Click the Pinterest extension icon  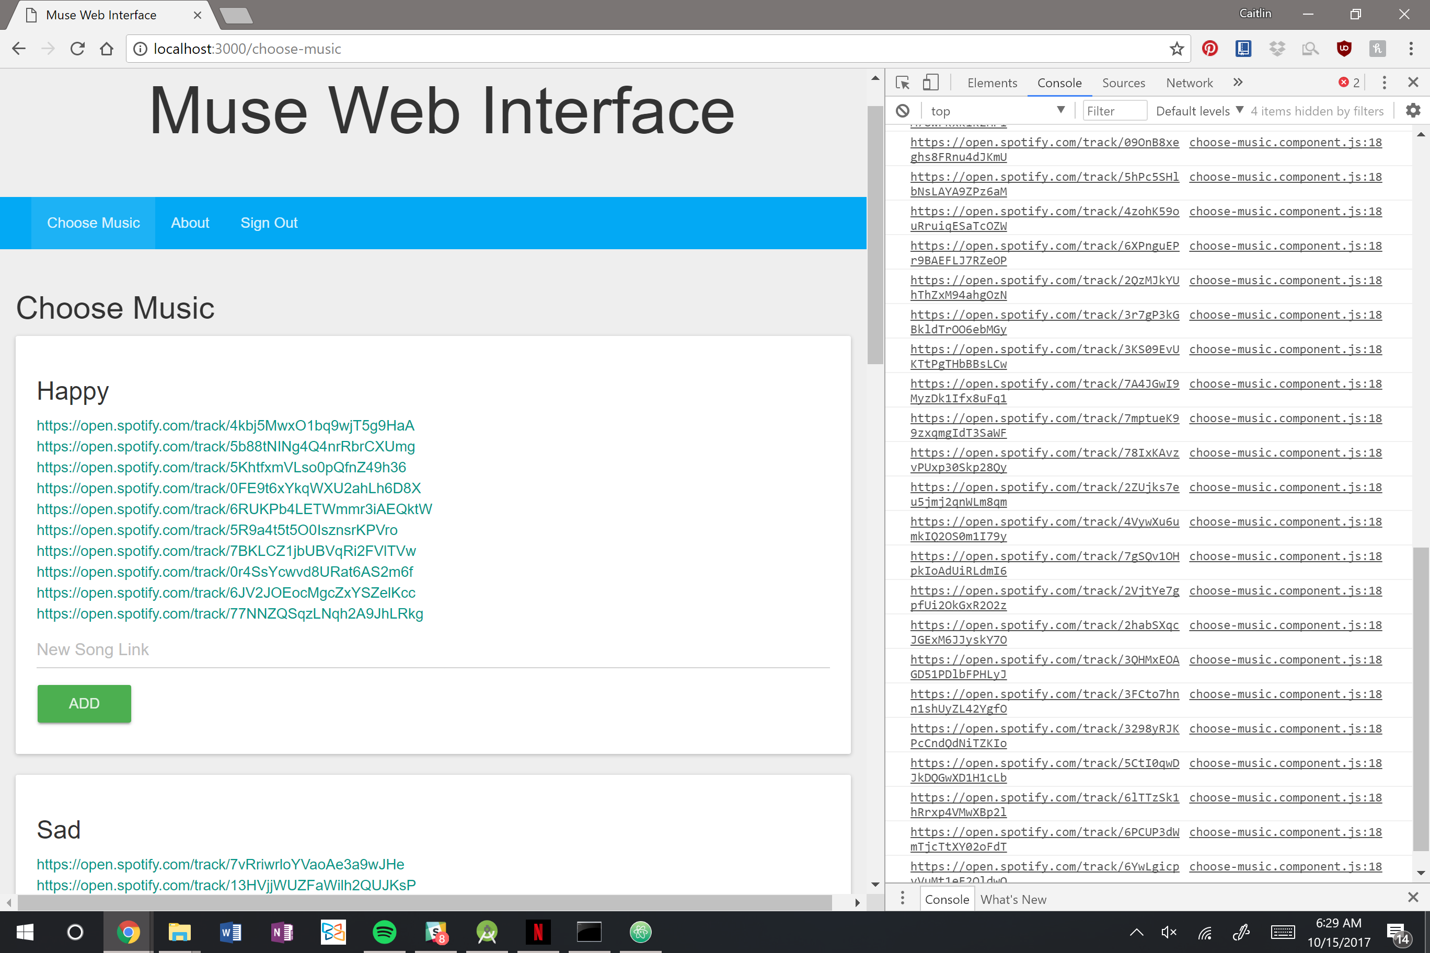coord(1209,49)
